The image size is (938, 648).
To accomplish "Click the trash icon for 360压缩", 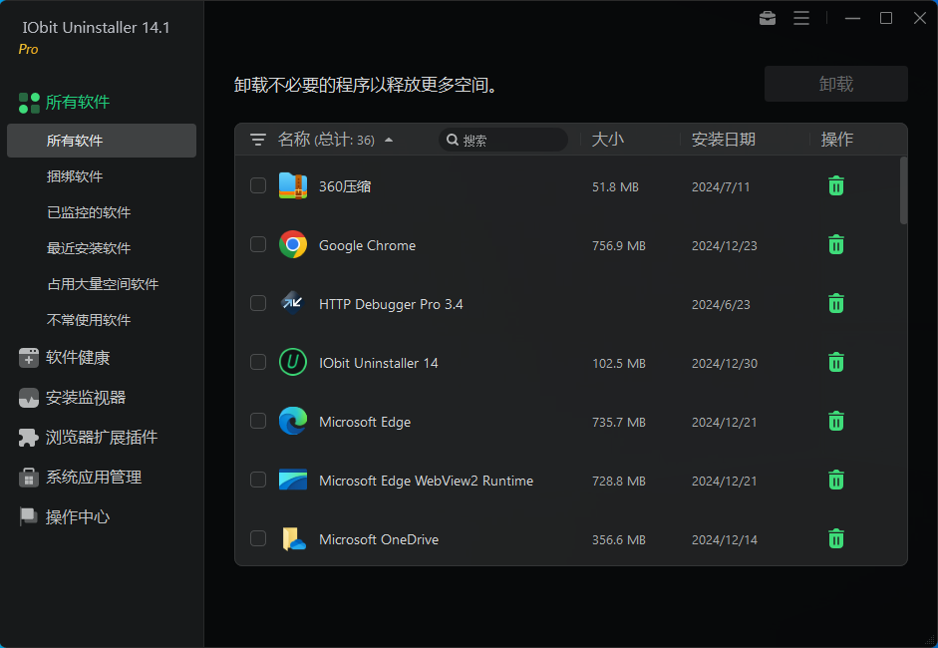I will point(835,186).
